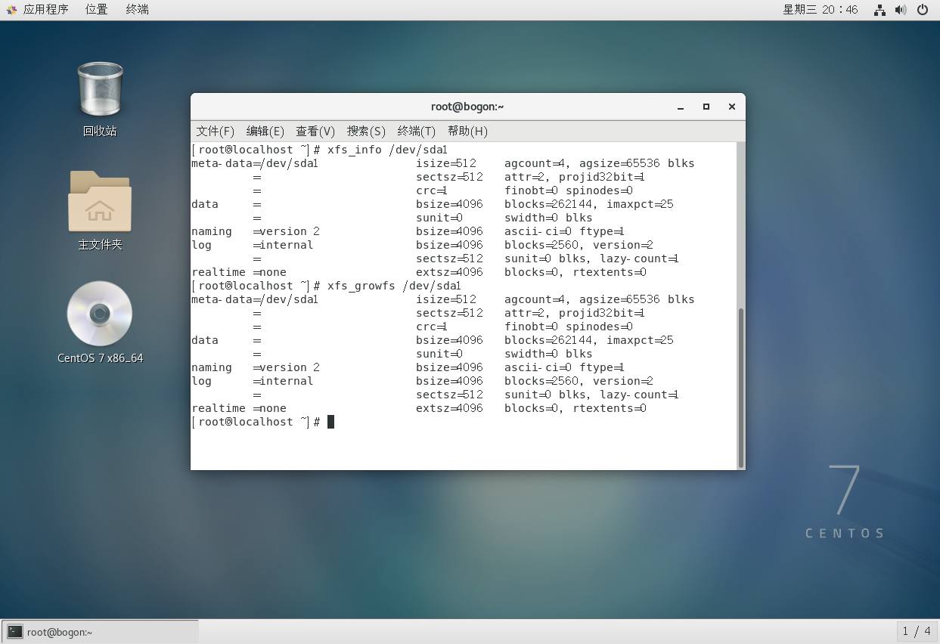The width and height of the screenshot is (940, 644).
Task: Open the 位置 menu
Action: click(96, 9)
